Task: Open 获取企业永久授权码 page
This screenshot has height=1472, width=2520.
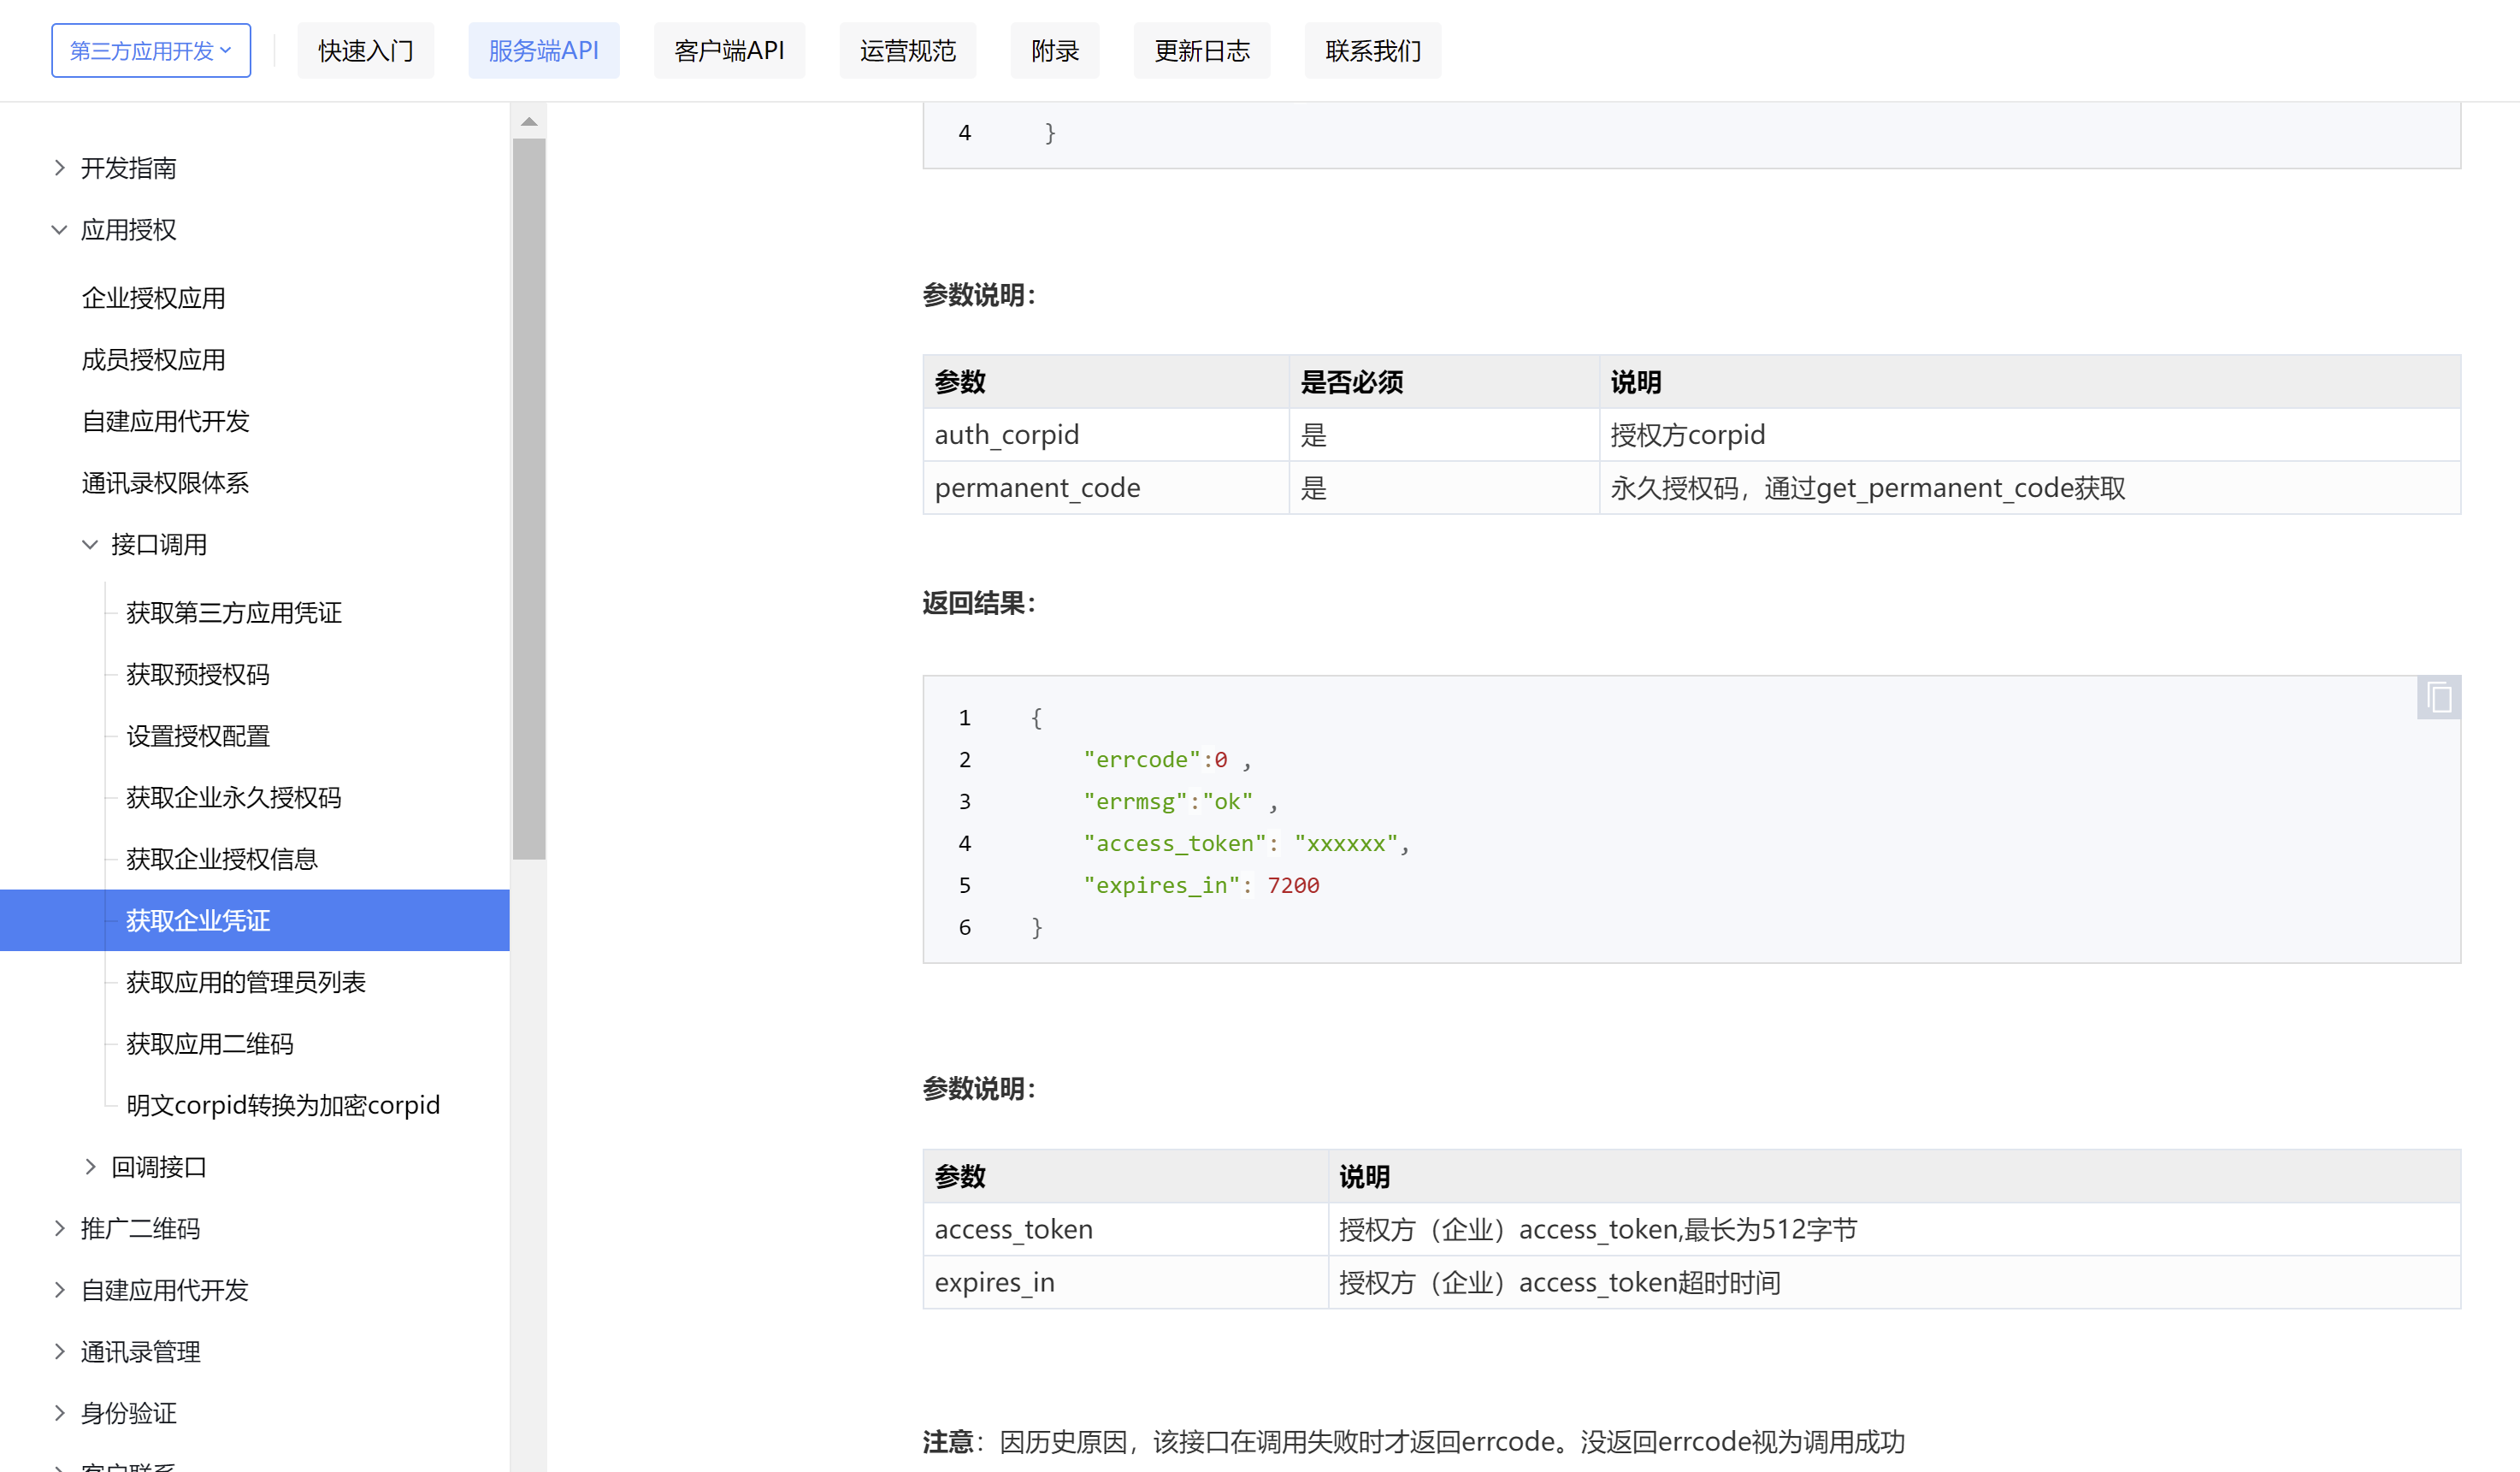Action: [x=234, y=797]
